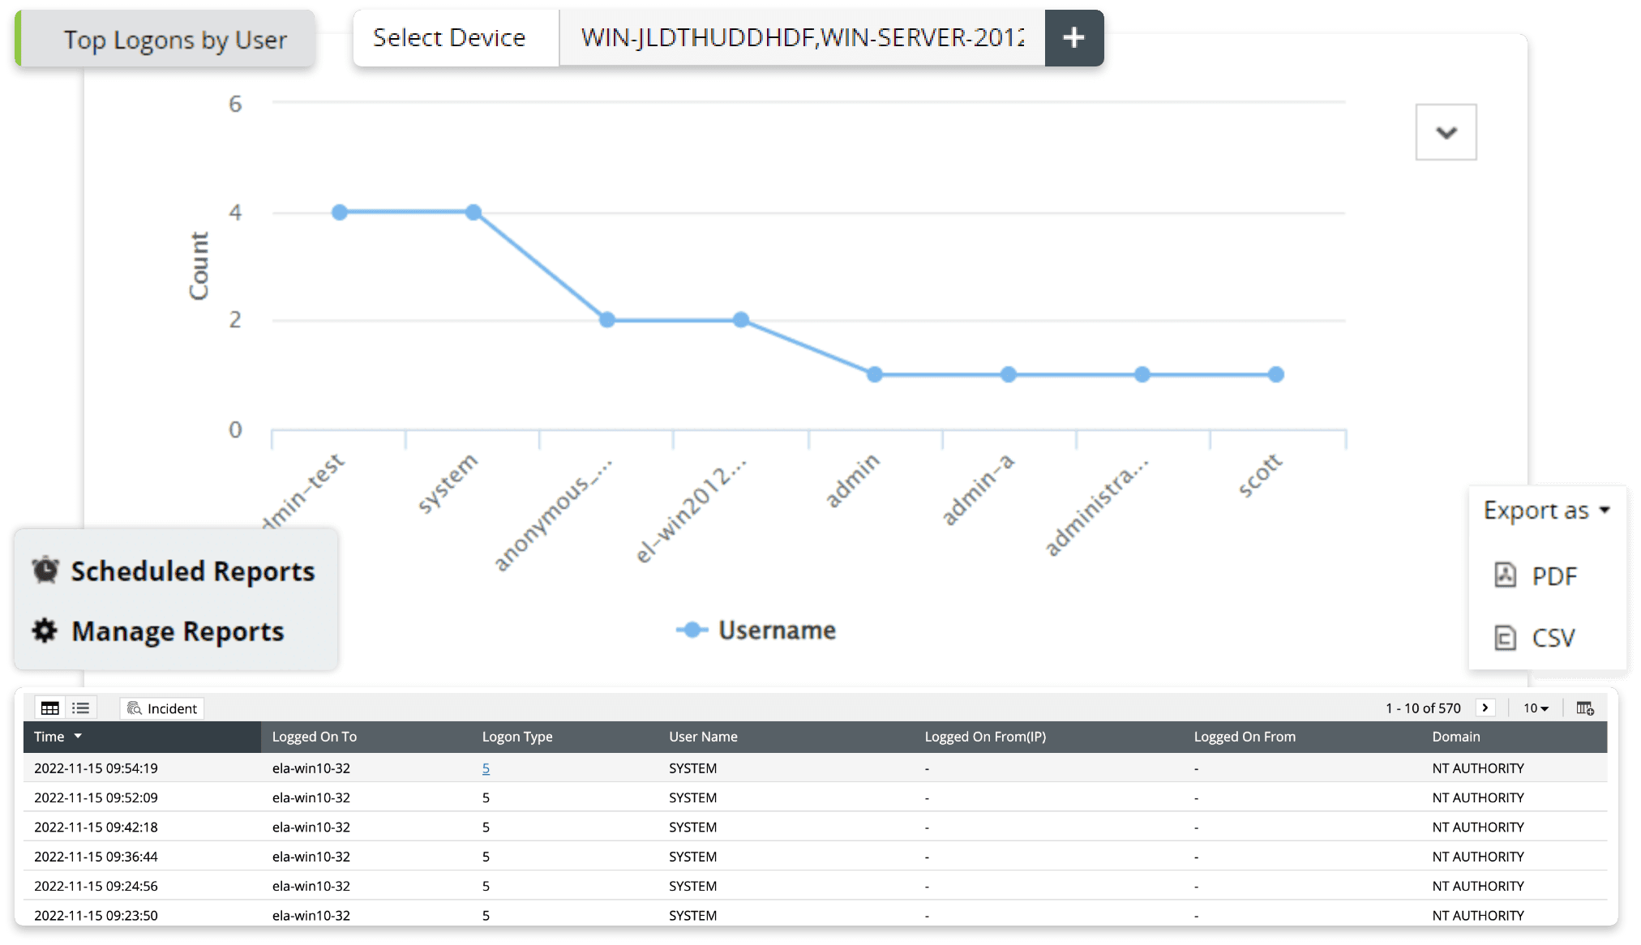Click the Logon Type 5 link
1641x945 pixels.
point(486,768)
